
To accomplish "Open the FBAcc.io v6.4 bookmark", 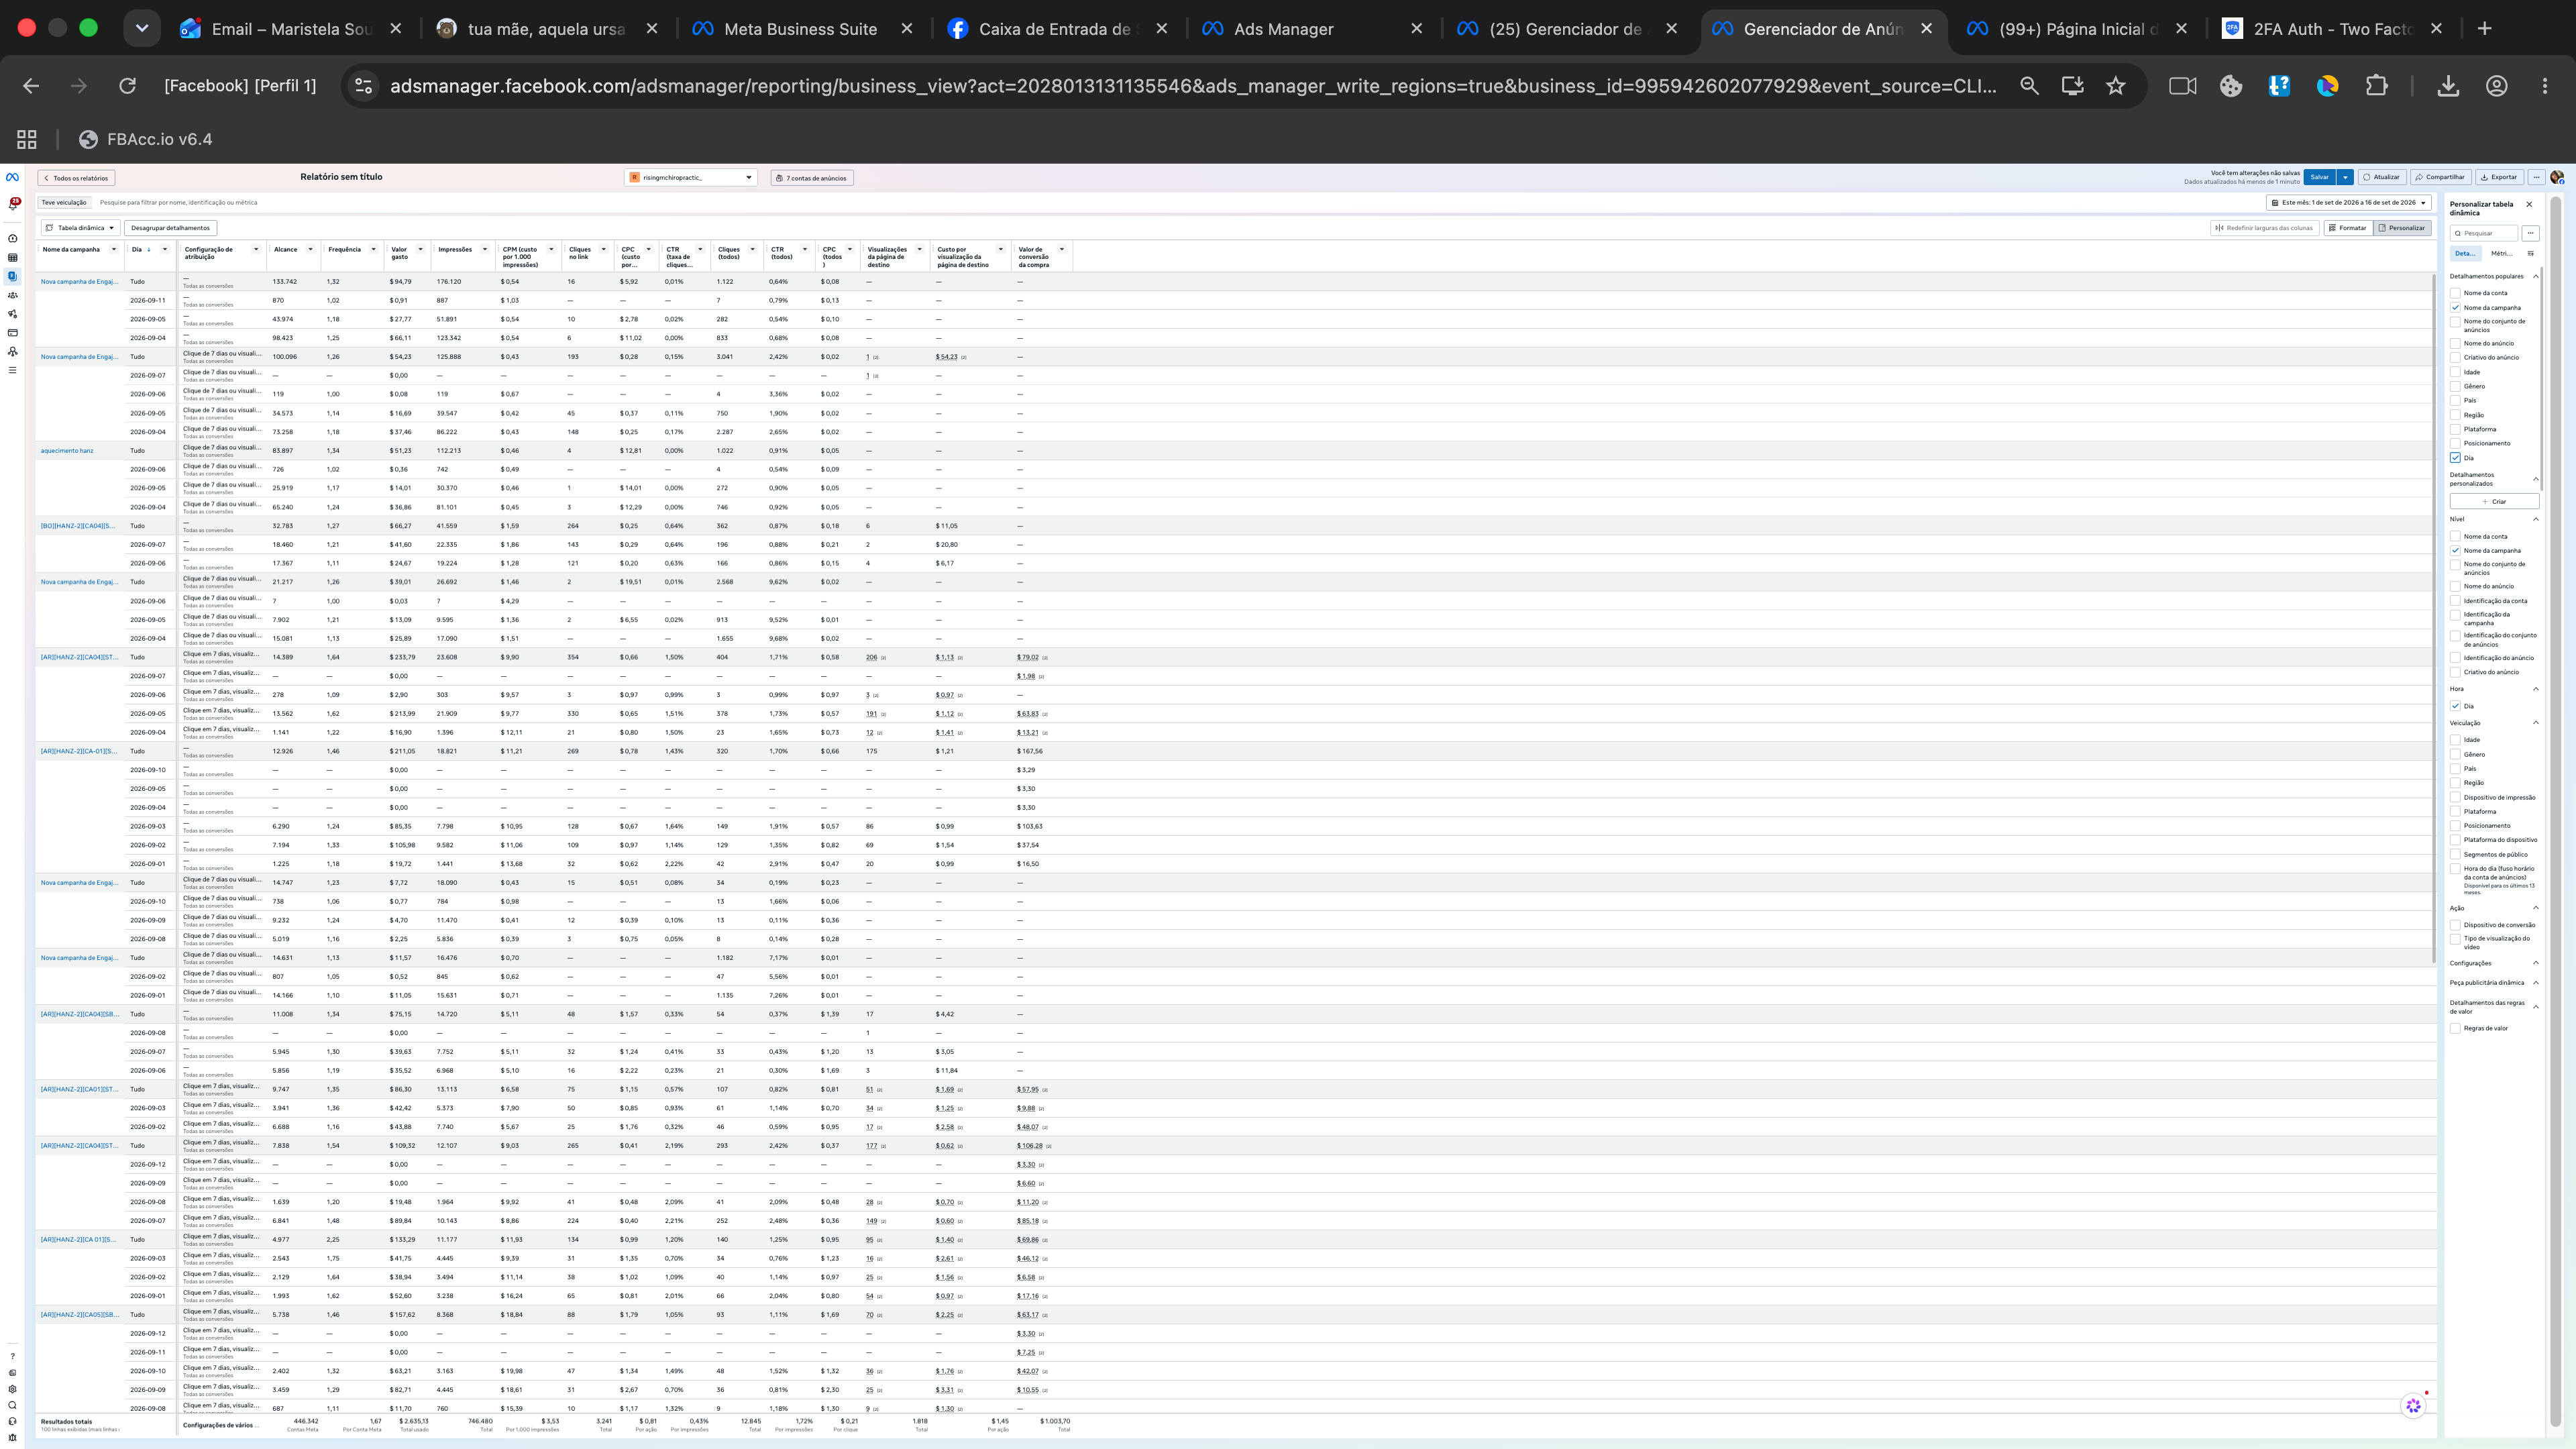I will (146, 139).
